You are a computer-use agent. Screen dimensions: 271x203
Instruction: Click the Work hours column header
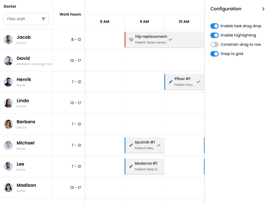[70, 14]
